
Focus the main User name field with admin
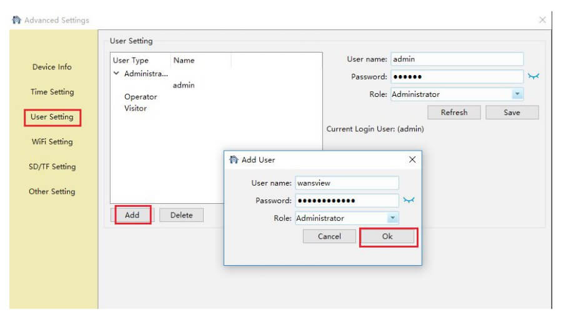[457, 59]
